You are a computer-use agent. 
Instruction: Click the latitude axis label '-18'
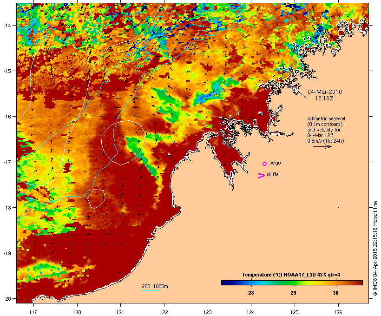click(x=7, y=207)
